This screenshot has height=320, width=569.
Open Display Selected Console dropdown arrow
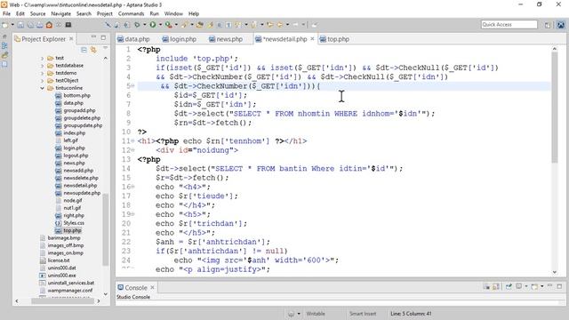pos(526,286)
